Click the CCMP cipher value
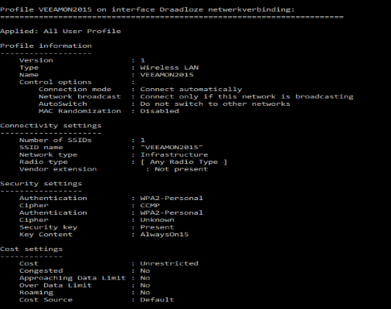Screen dimensions: 391x309 point(150,205)
